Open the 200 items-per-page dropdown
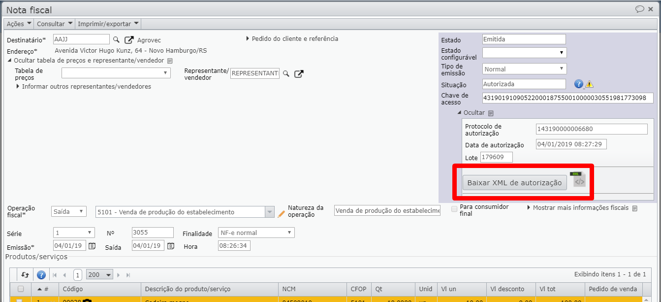661x302 pixels. click(99, 274)
